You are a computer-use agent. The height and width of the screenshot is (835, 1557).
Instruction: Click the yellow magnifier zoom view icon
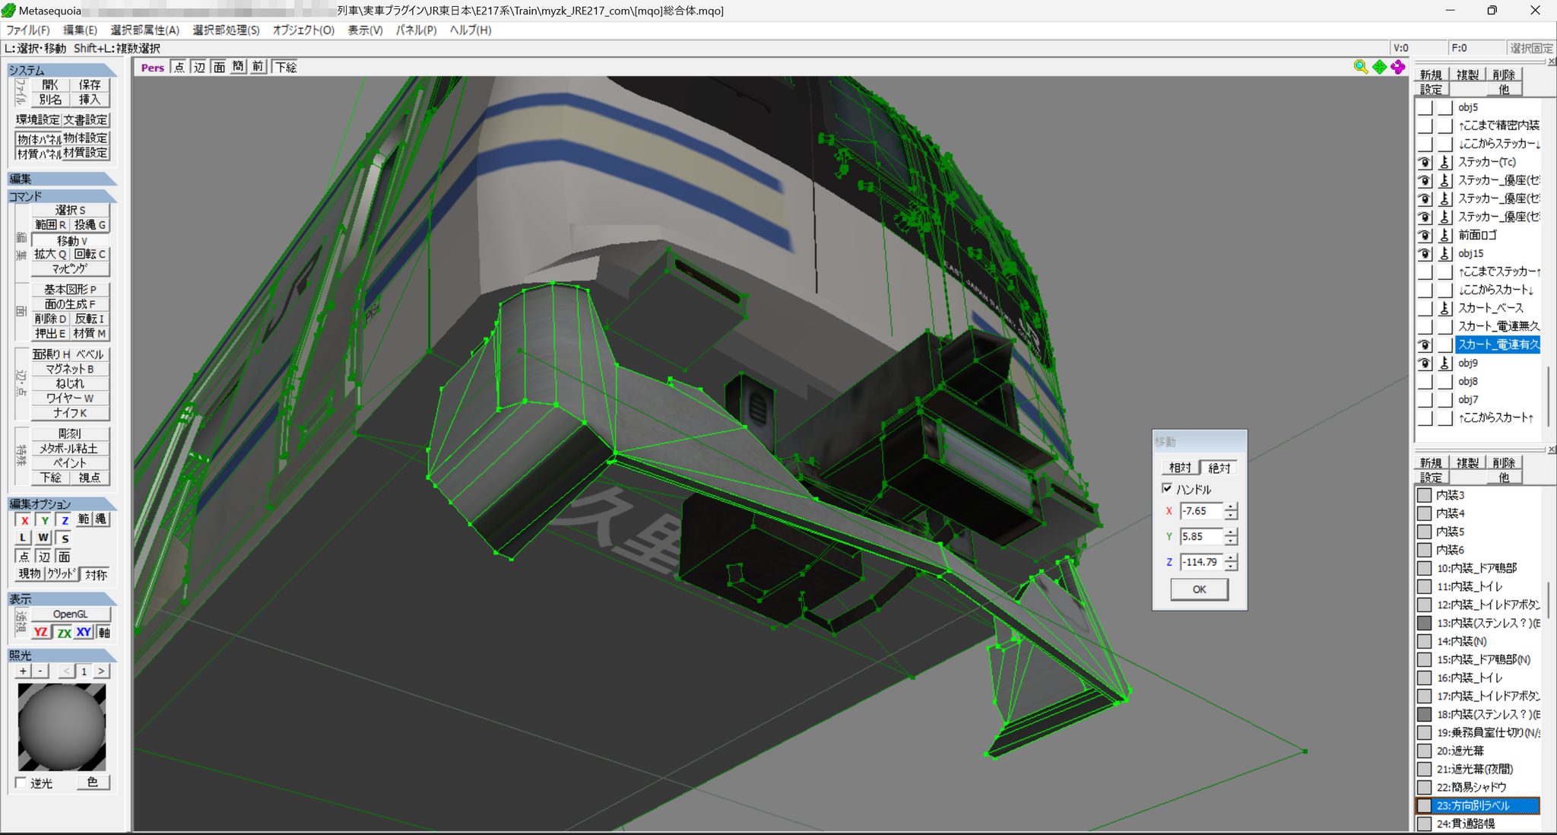click(x=1361, y=67)
